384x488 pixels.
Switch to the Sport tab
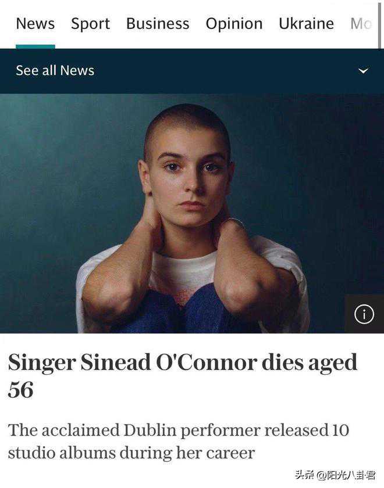coord(90,24)
